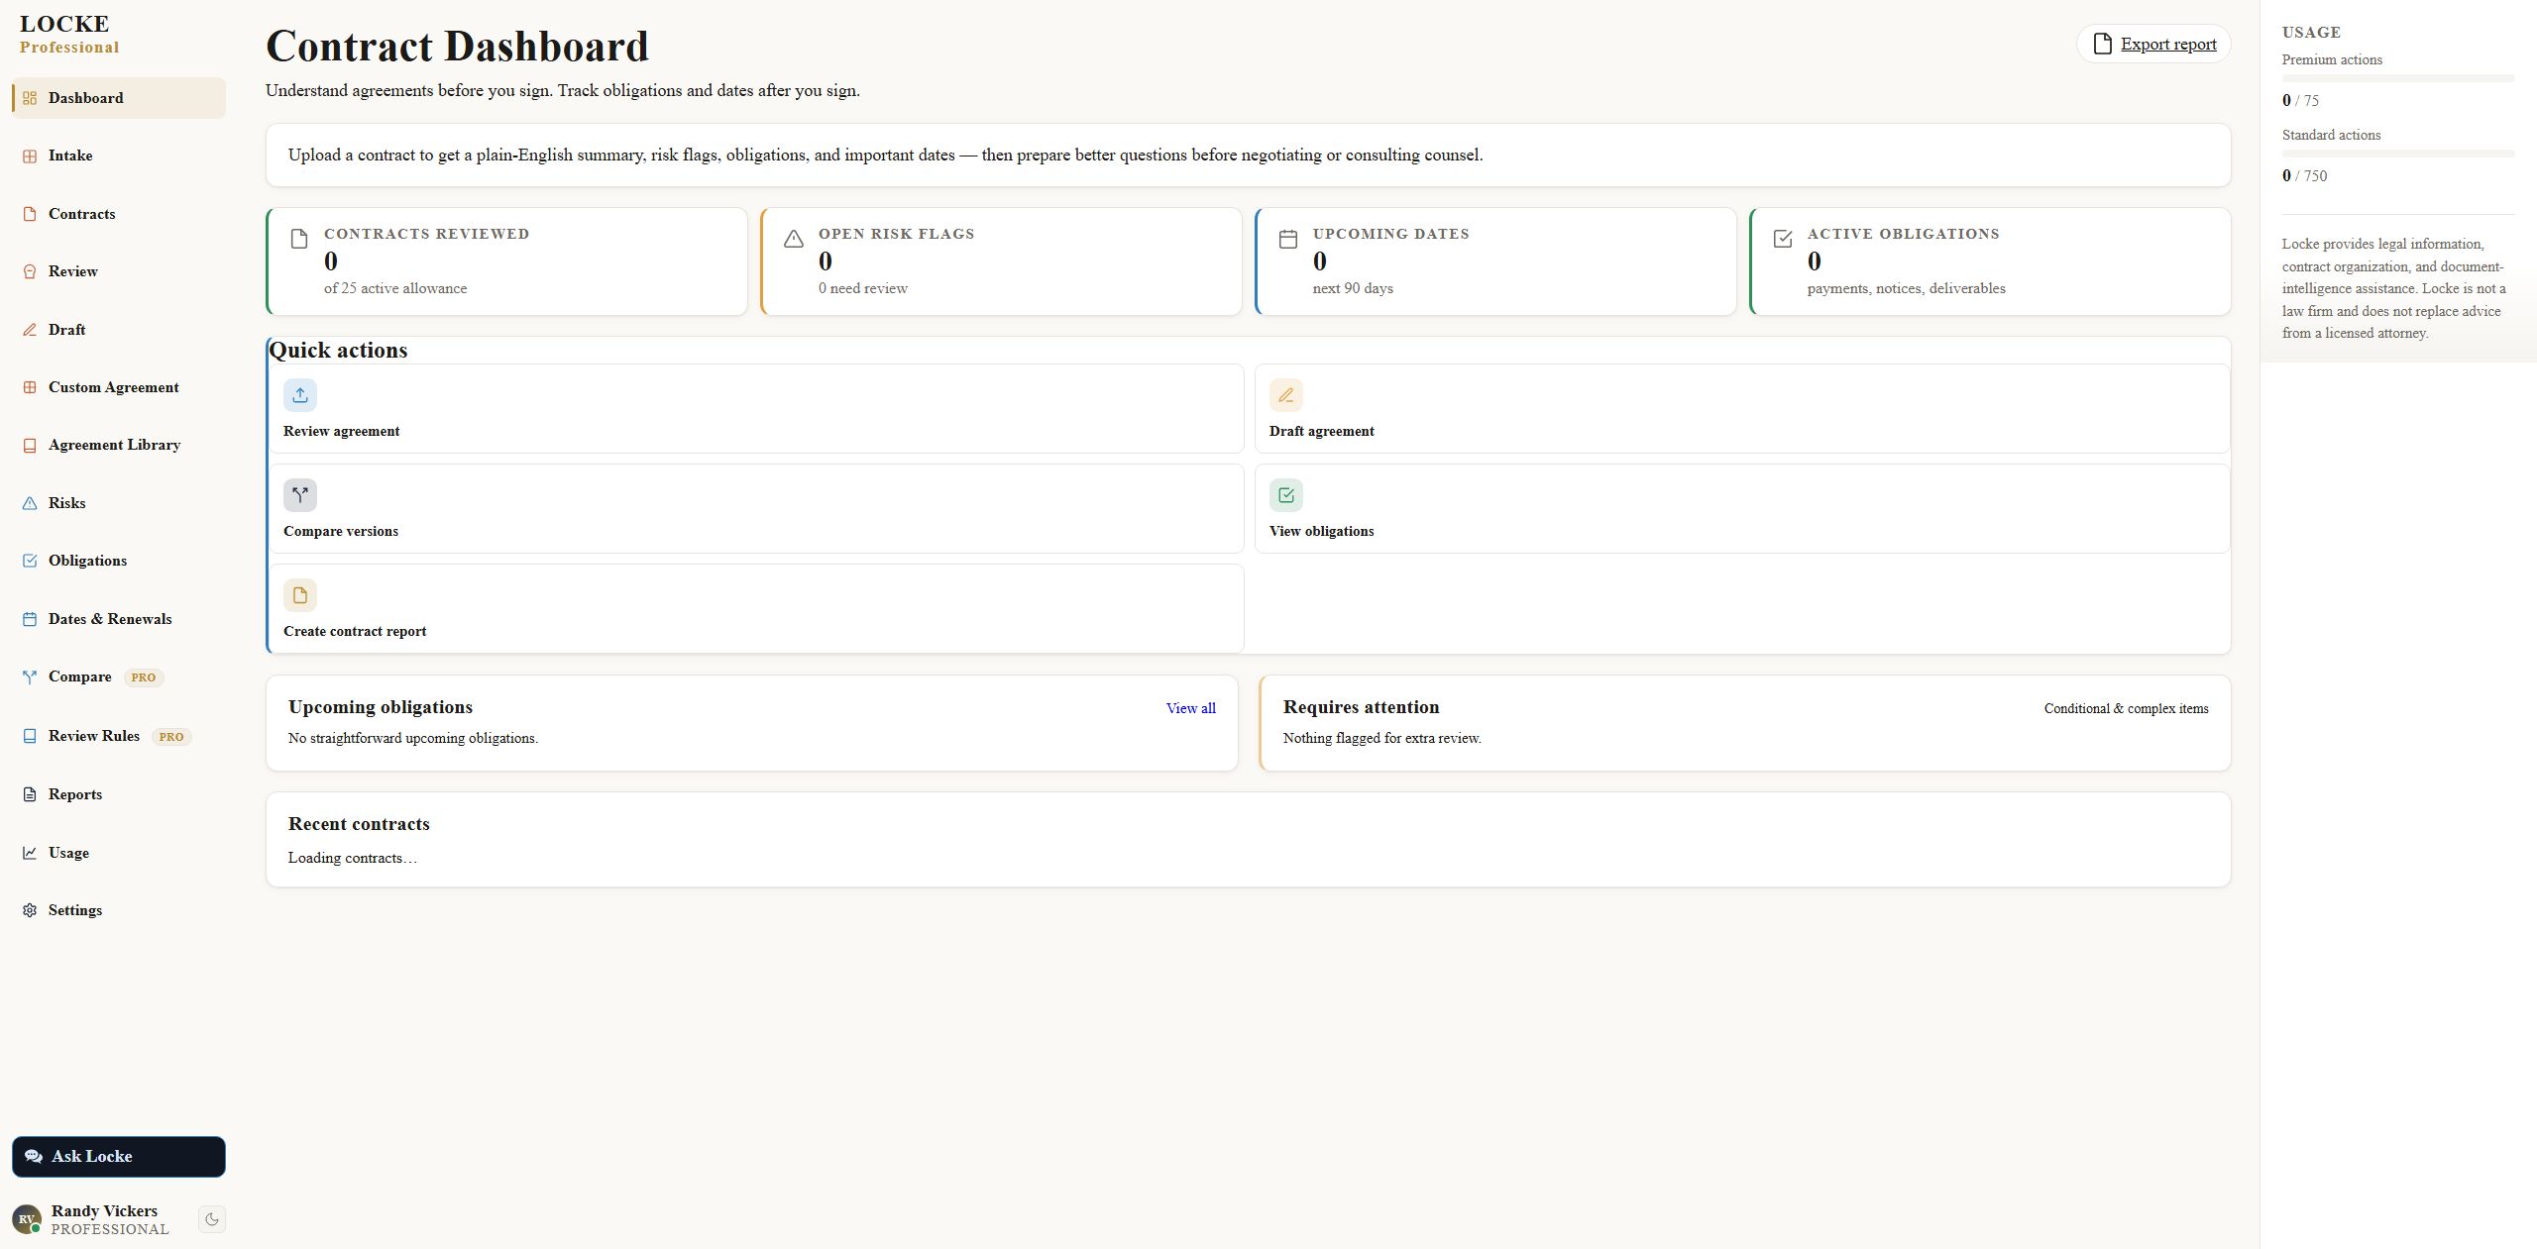Click the 'Loading contracts…' text

[x=353, y=858]
